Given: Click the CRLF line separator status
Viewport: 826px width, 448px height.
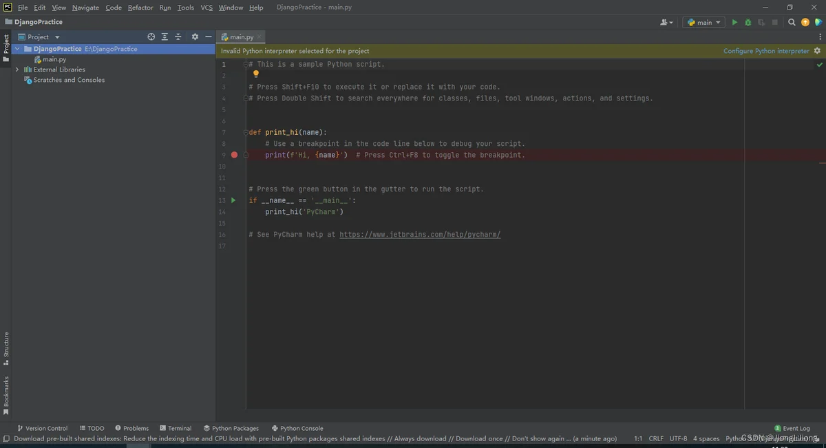Looking at the screenshot, I should (x=656, y=438).
